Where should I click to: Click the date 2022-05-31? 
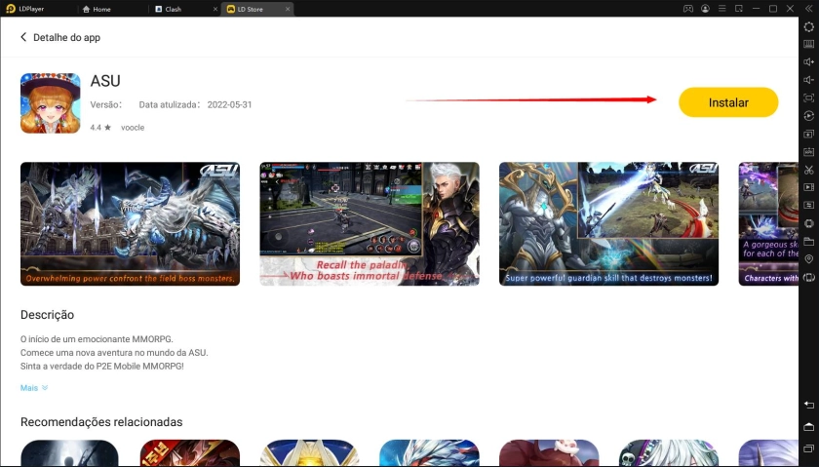pos(229,104)
